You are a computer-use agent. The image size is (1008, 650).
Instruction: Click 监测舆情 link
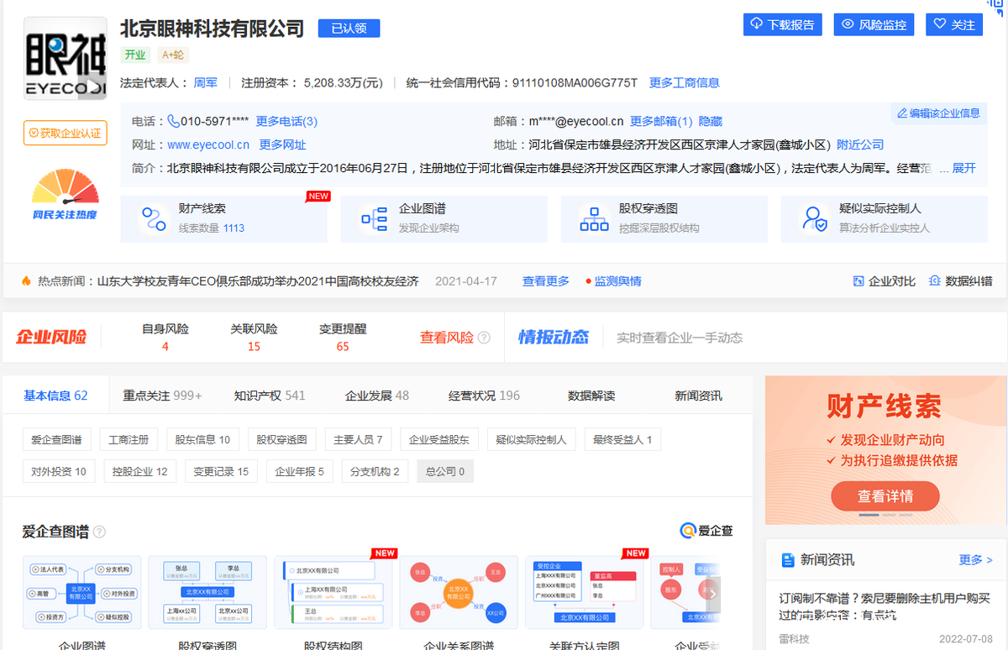coord(617,281)
